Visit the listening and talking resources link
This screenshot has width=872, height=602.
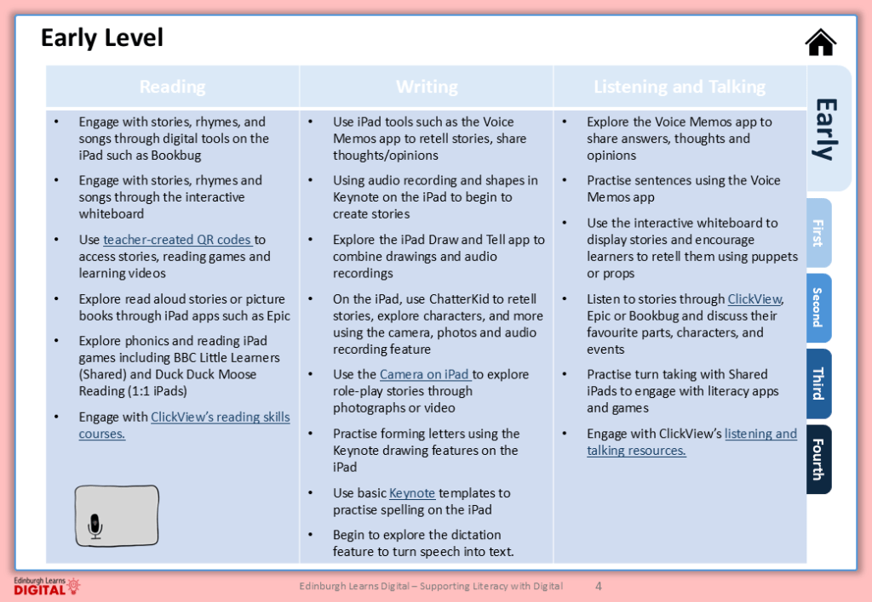pyautogui.click(x=760, y=434)
